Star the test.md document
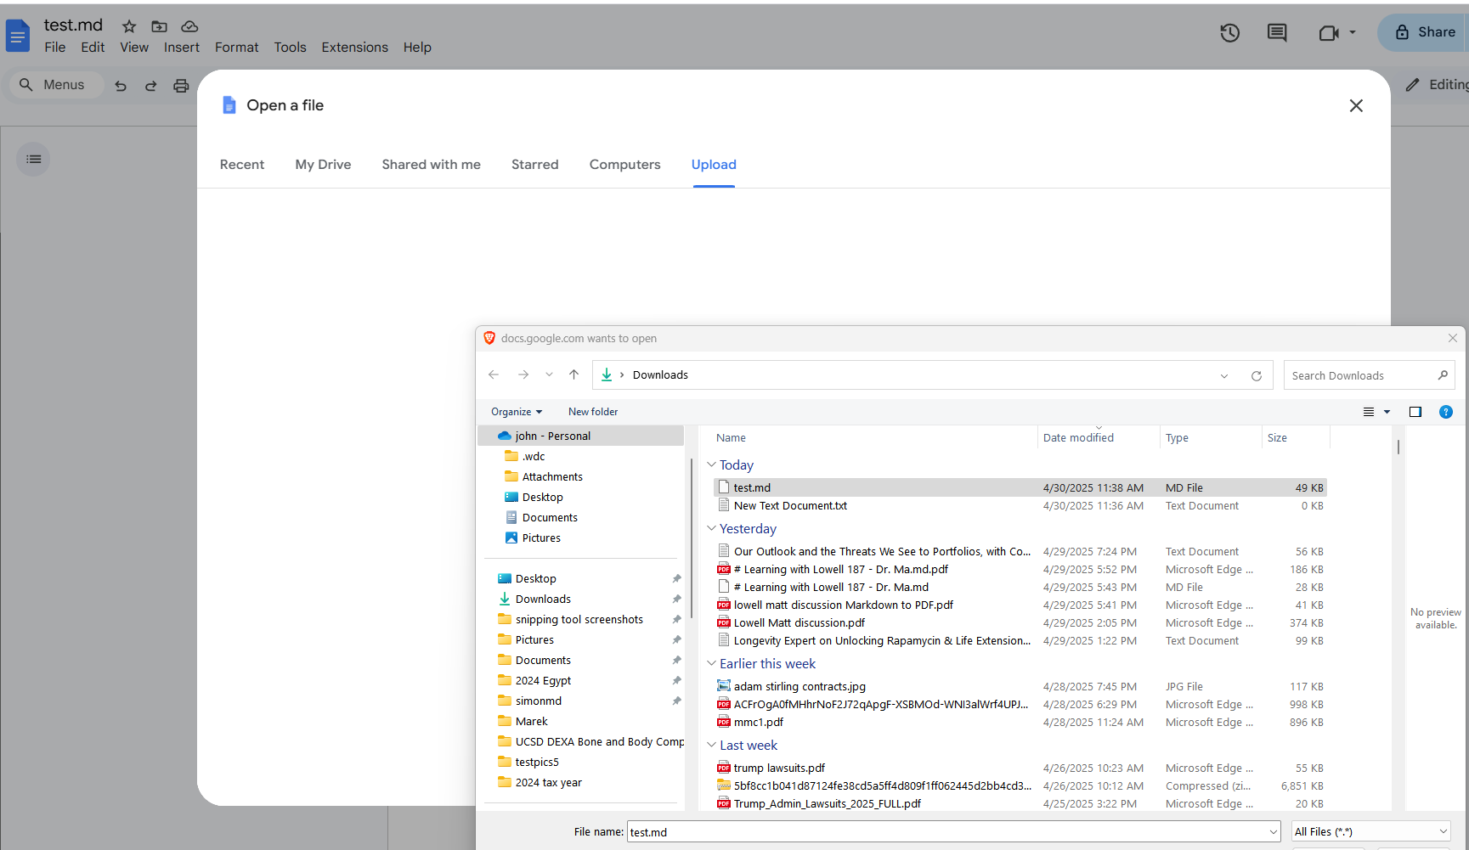1469x850 pixels. (129, 26)
